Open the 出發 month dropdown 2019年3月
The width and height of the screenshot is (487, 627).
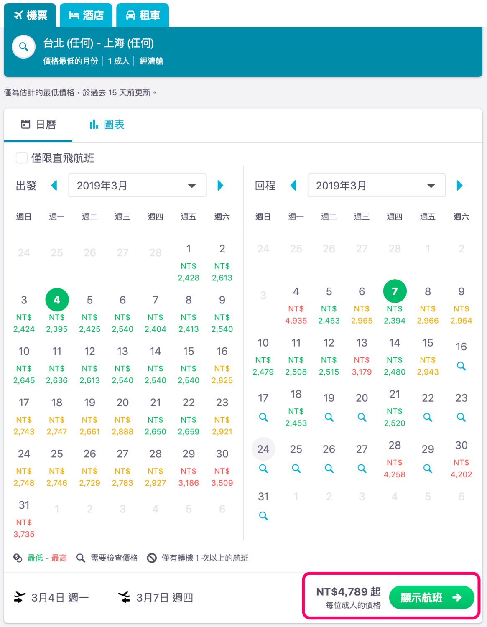tap(137, 185)
